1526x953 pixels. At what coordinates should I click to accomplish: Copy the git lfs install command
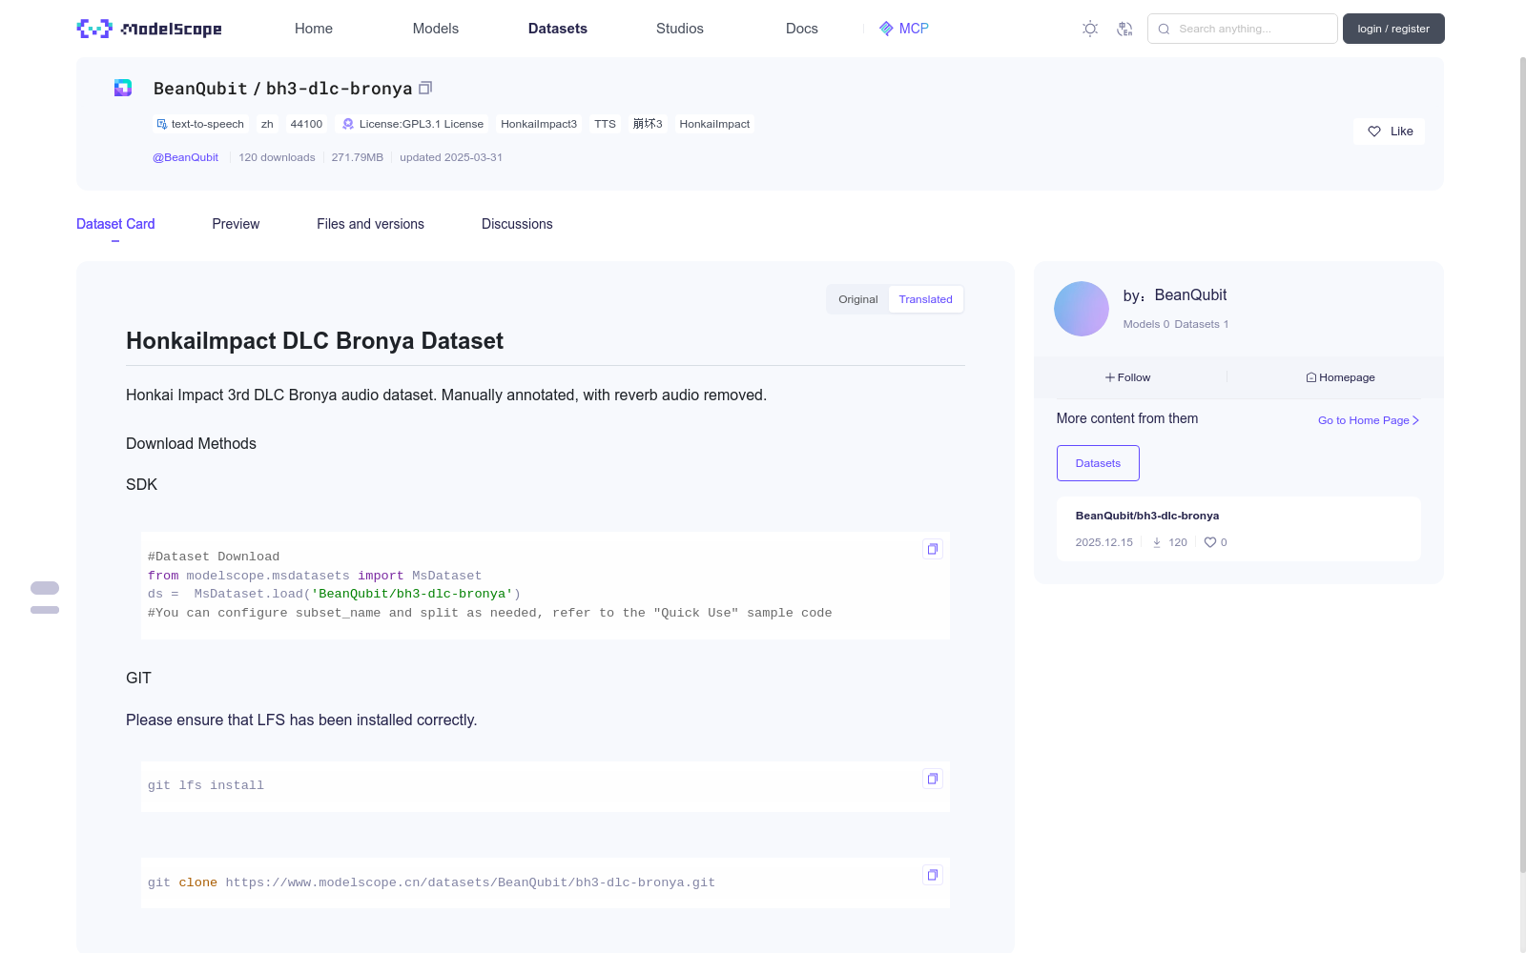tap(933, 779)
